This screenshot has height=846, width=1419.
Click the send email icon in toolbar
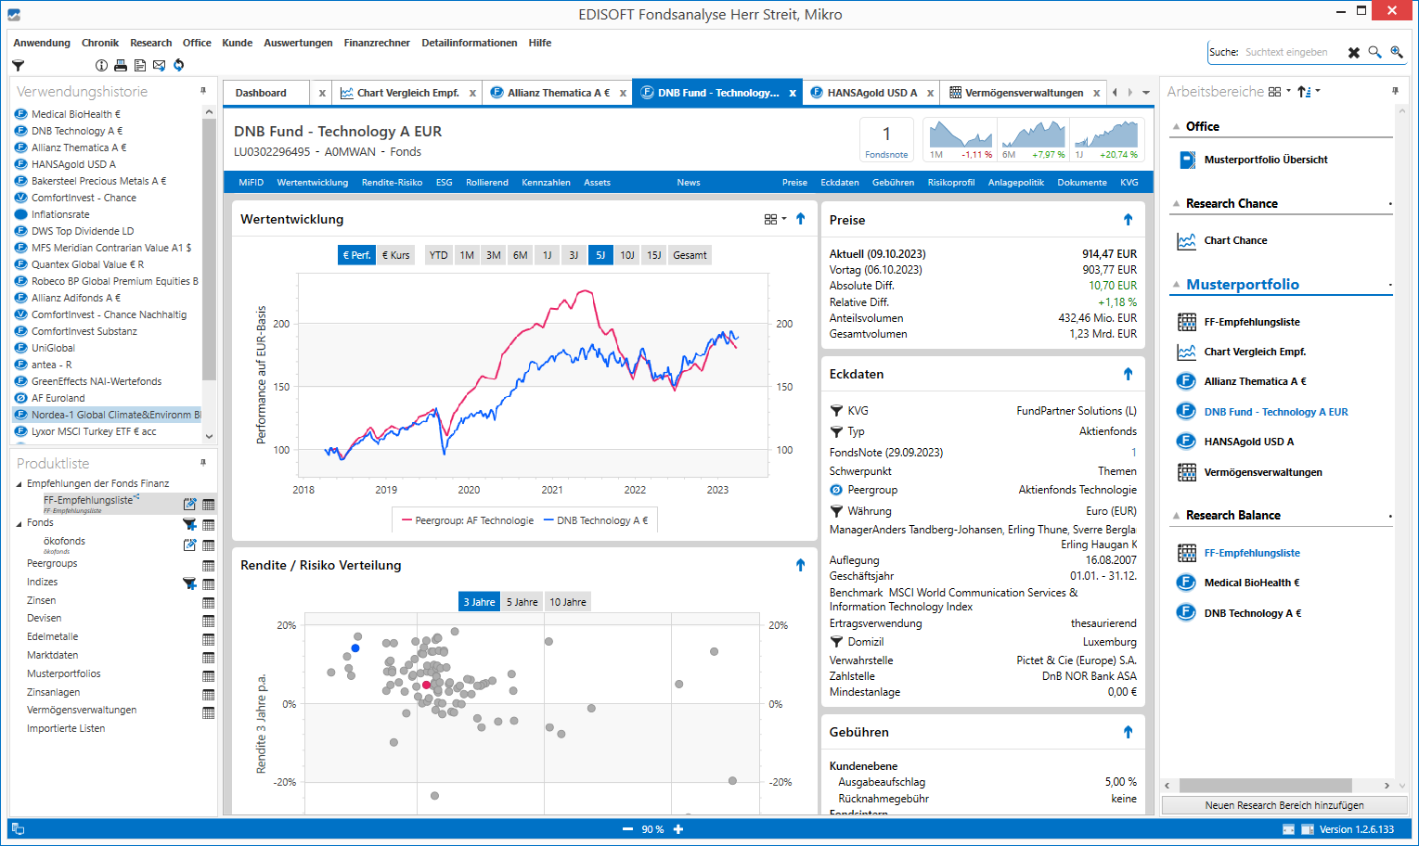(x=159, y=66)
